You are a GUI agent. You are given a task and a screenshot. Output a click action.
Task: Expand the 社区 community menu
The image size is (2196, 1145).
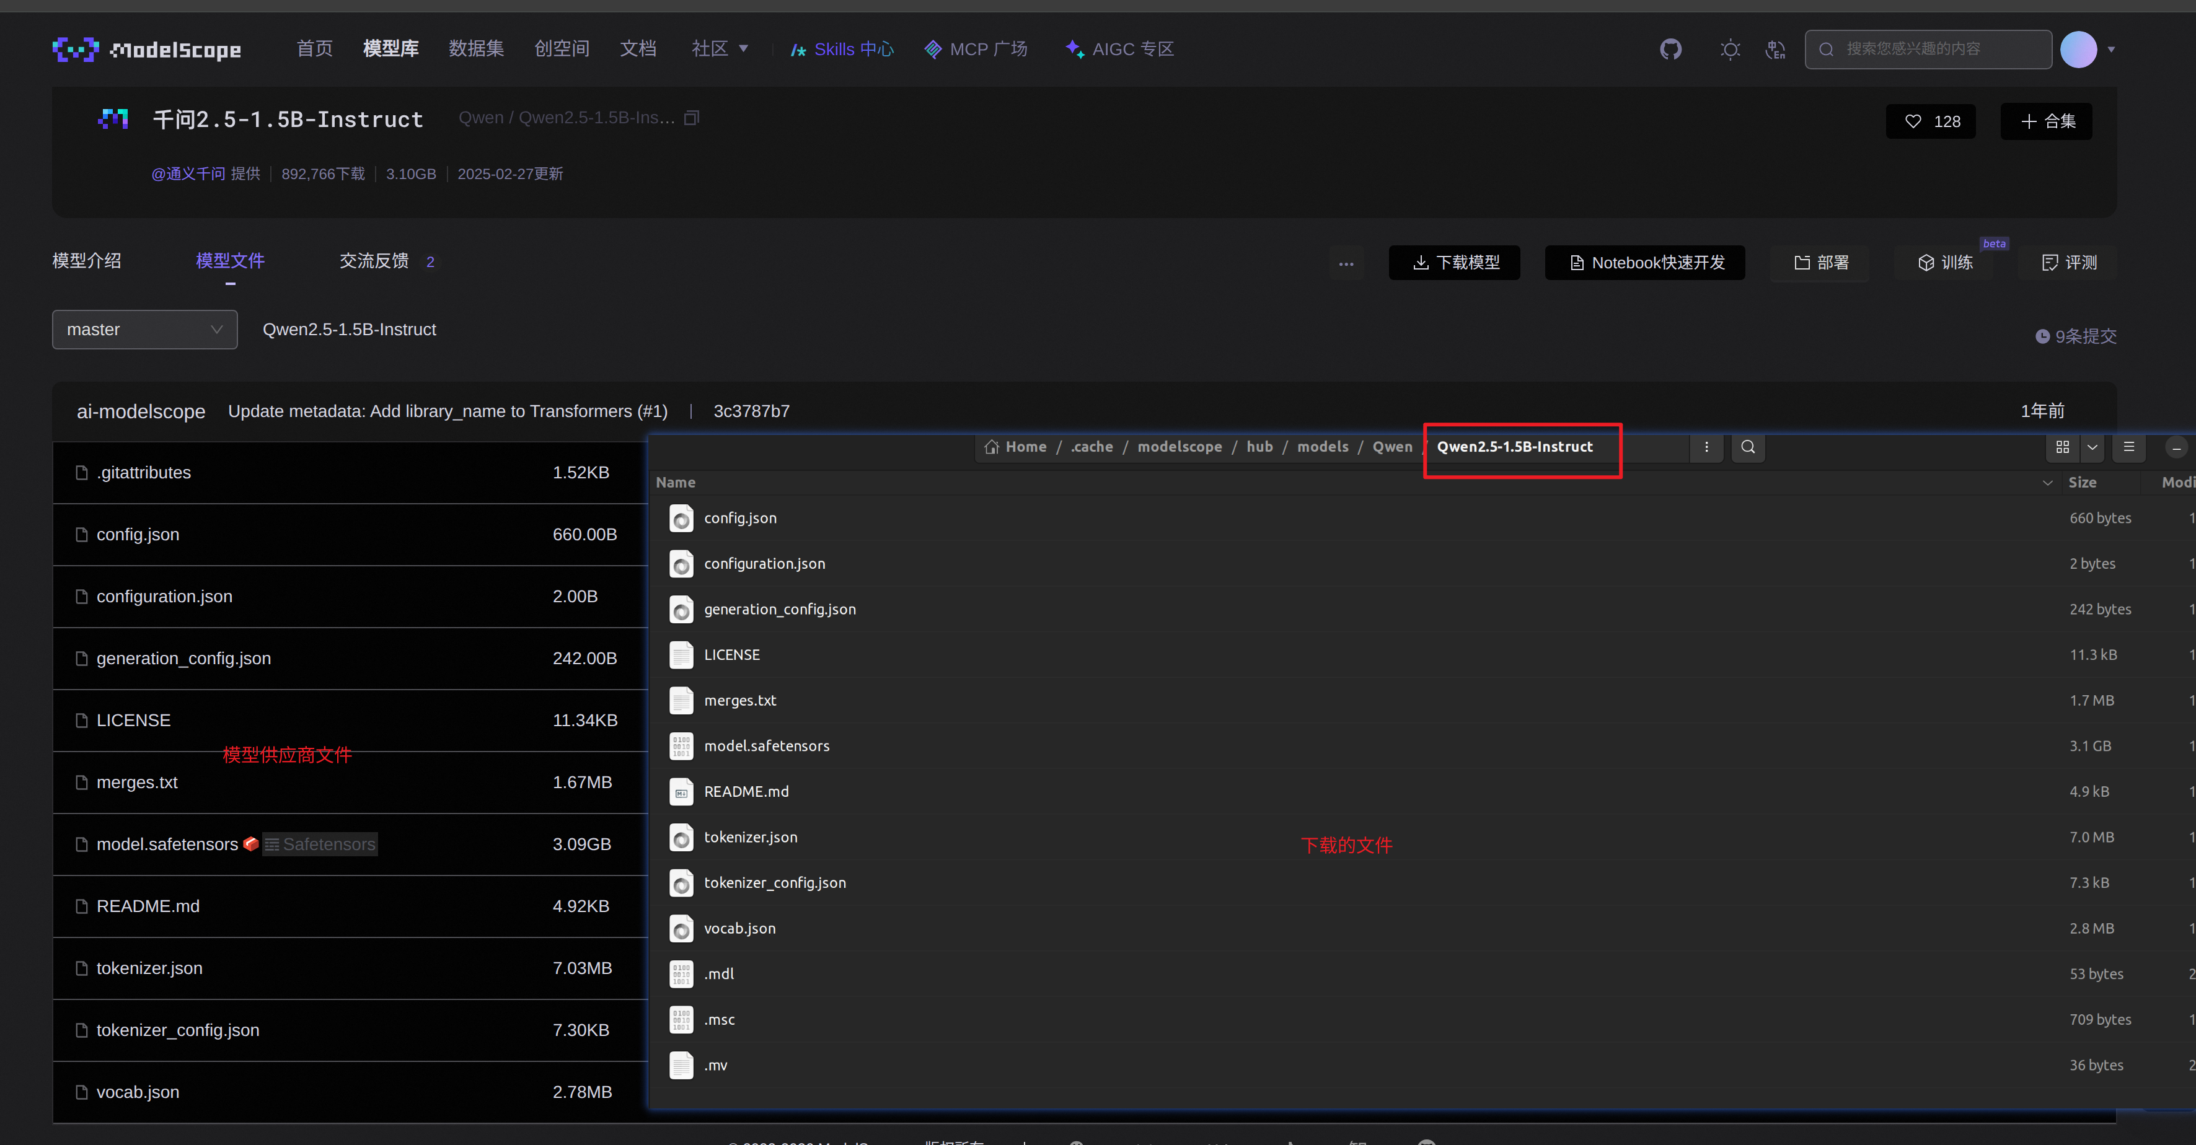(x=720, y=48)
